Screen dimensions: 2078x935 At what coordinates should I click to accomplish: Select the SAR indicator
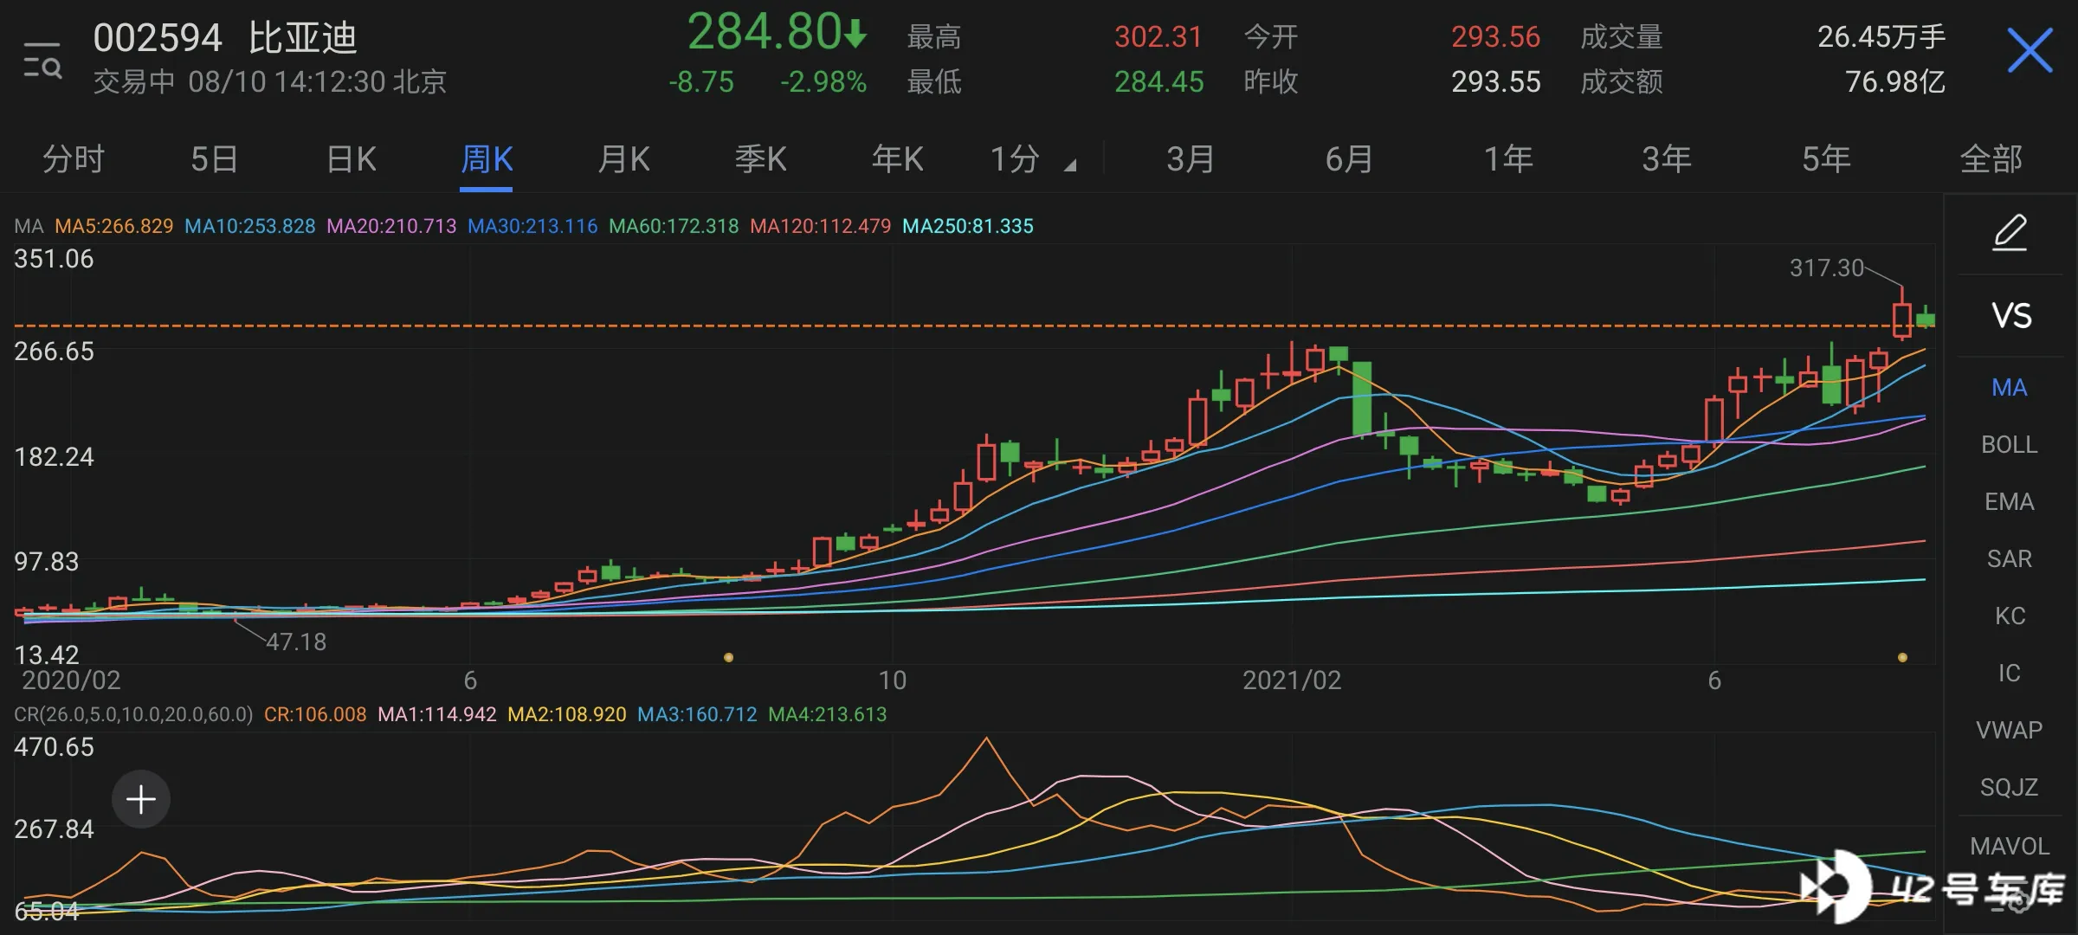(2010, 558)
